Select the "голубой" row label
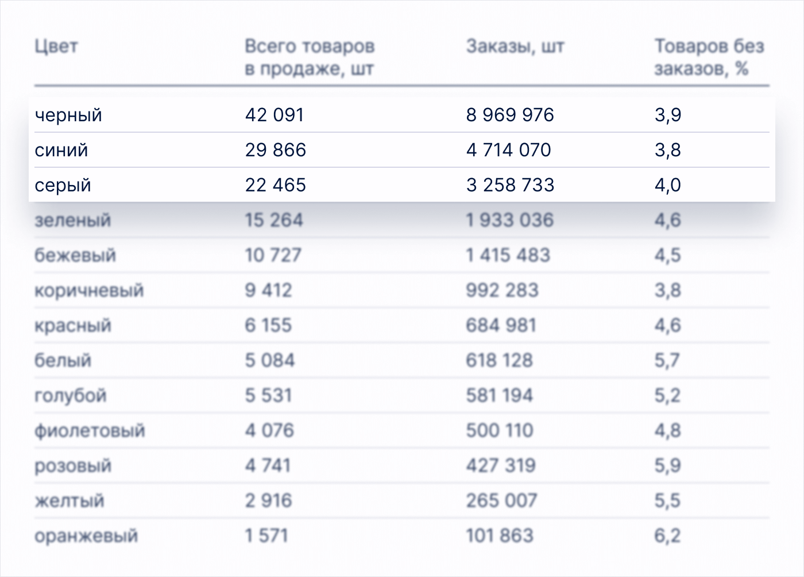The image size is (804, 577). click(71, 395)
